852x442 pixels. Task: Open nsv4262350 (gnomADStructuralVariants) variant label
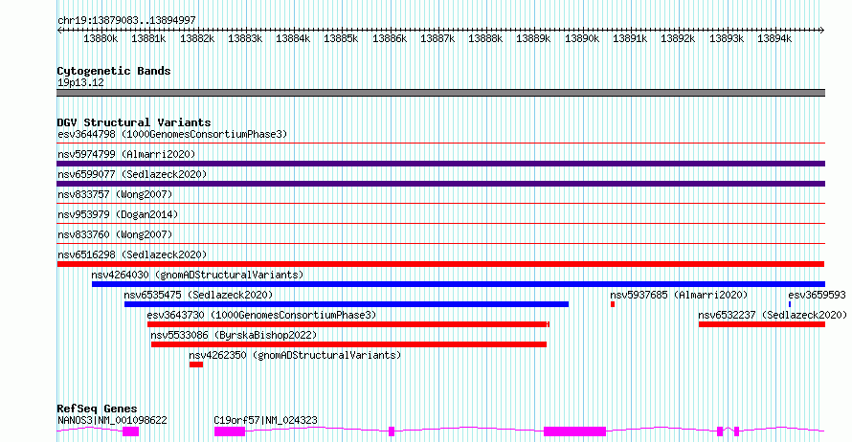click(x=295, y=355)
